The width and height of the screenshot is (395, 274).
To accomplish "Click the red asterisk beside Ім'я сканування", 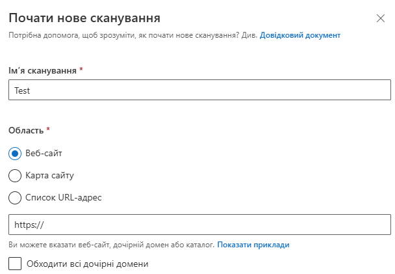I will [81, 69].
